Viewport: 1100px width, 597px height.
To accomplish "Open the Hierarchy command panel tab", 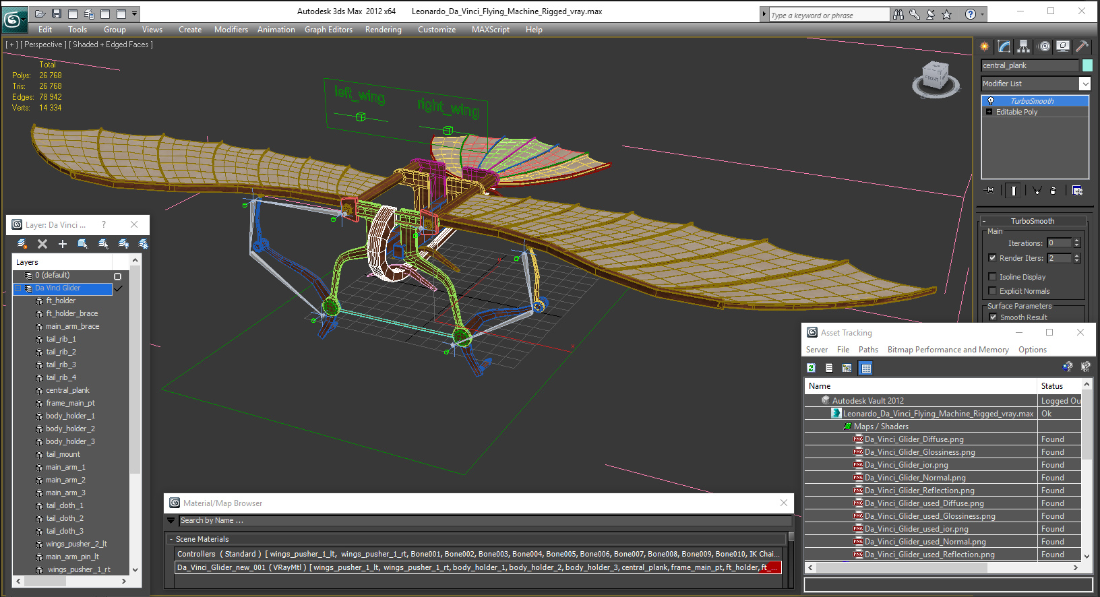I will click(1024, 46).
